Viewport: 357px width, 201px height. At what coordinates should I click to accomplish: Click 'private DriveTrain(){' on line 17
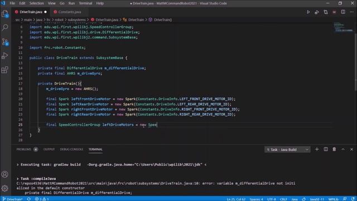[60, 83]
